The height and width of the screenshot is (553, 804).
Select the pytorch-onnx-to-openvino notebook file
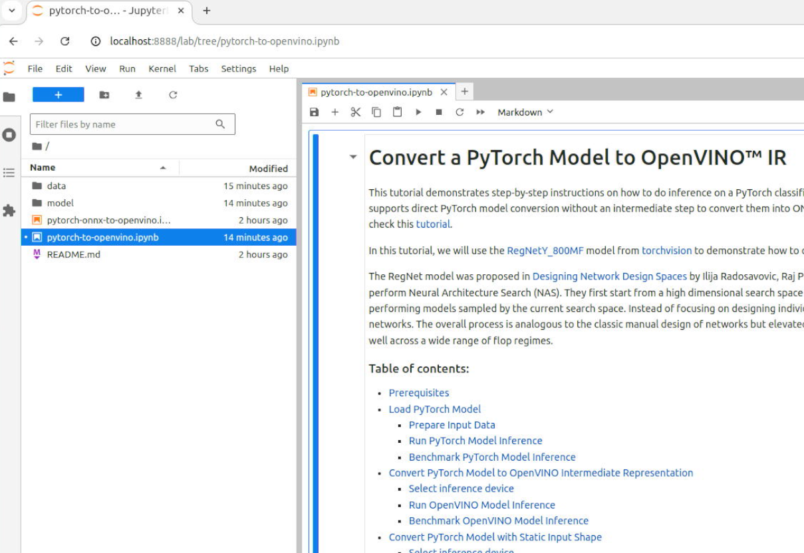point(159,220)
